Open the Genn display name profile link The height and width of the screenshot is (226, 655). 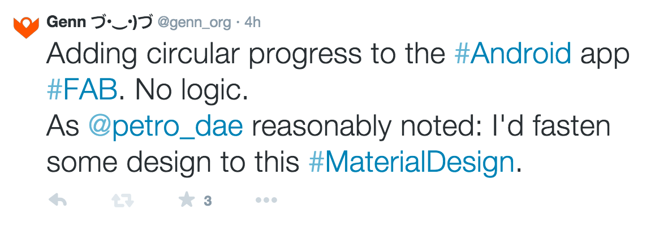coord(67,22)
